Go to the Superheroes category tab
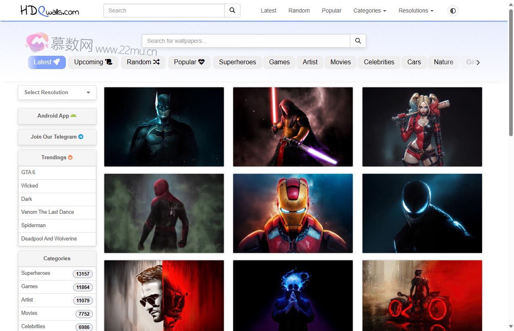Viewport: 514px width, 331px height. click(237, 62)
